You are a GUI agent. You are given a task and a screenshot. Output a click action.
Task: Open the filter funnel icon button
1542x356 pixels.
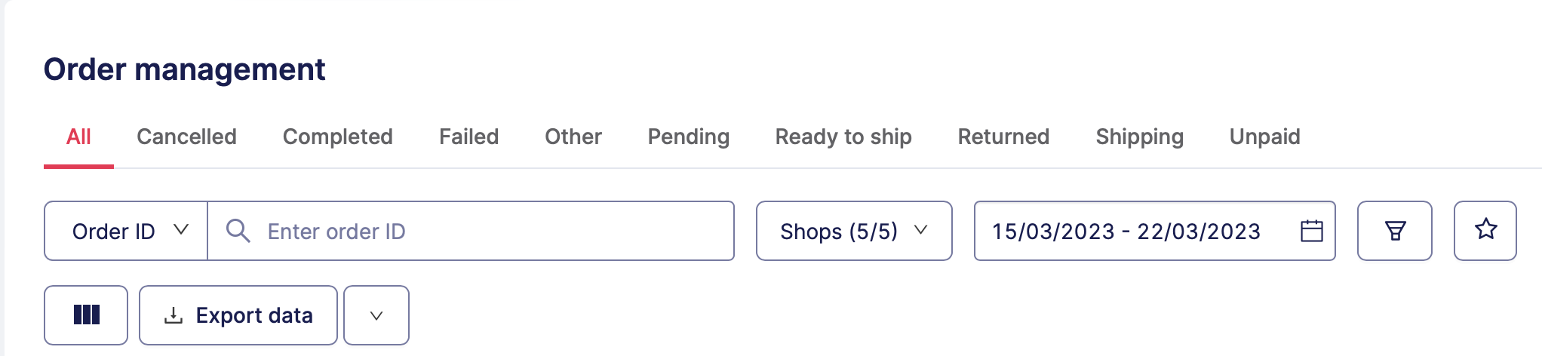pyautogui.click(x=1394, y=231)
